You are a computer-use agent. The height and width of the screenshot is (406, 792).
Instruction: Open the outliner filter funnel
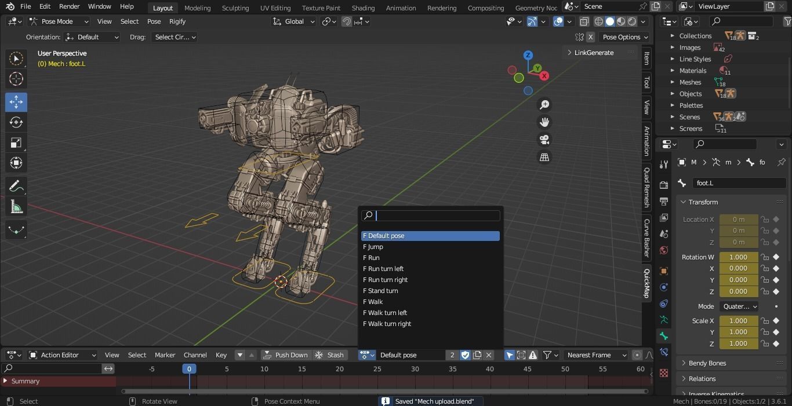788,21
